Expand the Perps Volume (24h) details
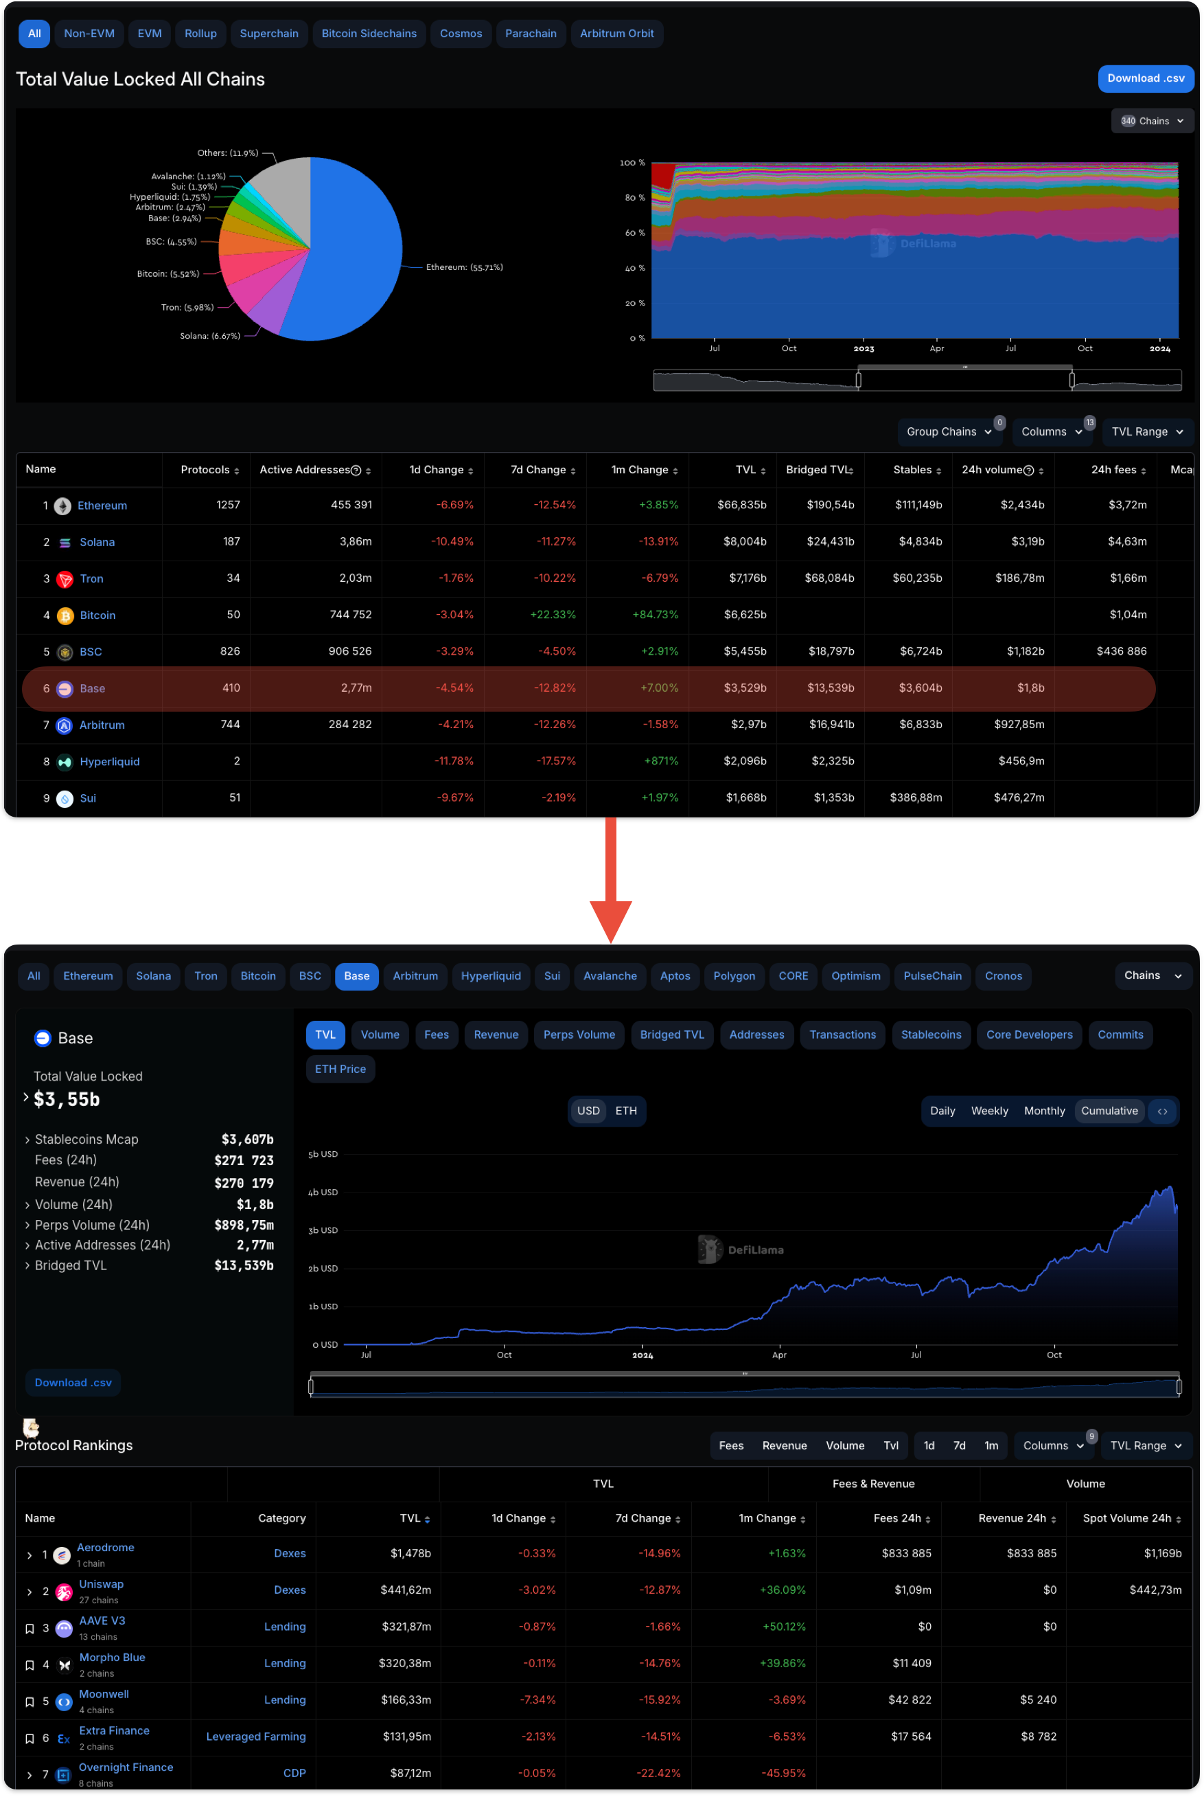 [27, 1225]
